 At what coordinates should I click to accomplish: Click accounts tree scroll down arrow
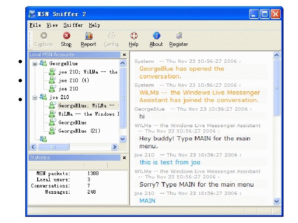coord(123,139)
